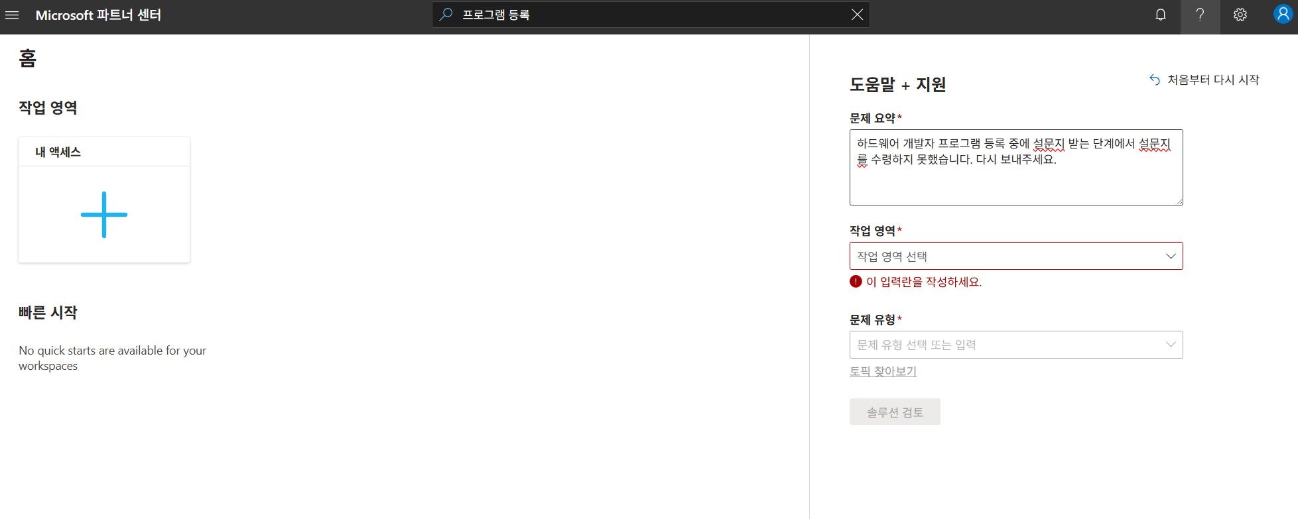Click the 홈 page heading
The width and height of the screenshot is (1298, 519).
click(28, 58)
